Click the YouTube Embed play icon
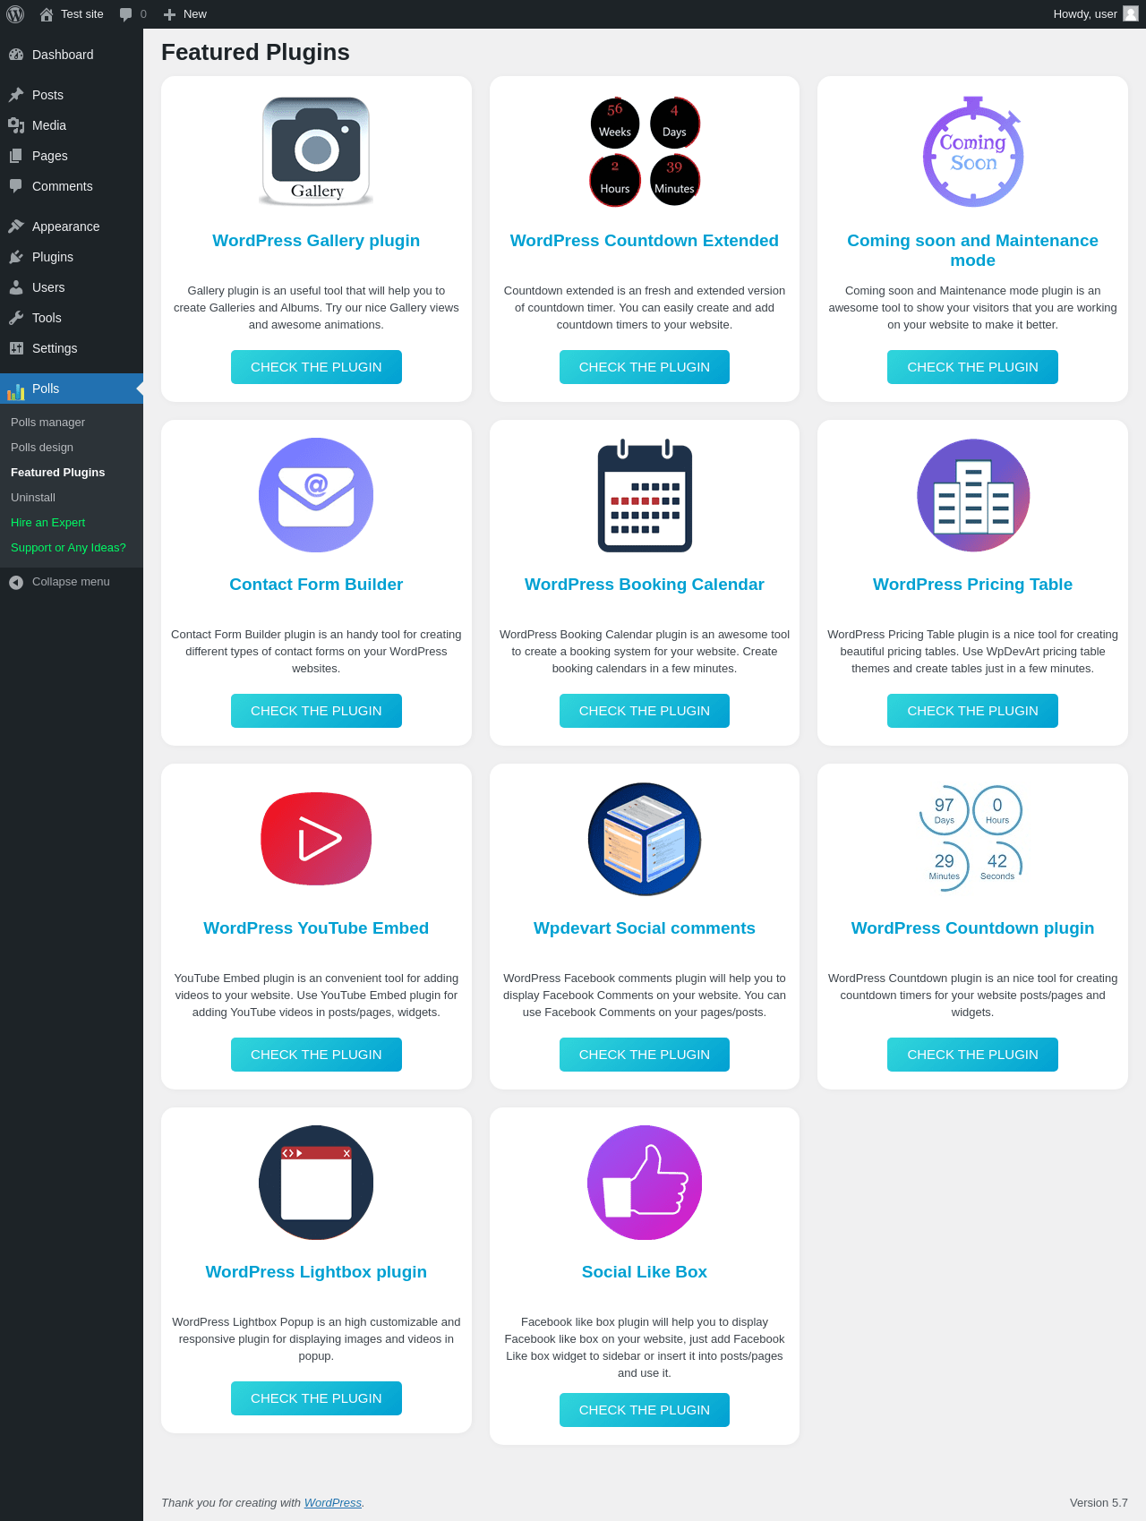 point(316,839)
